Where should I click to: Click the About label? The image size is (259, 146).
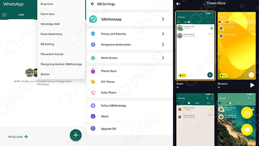point(105,116)
